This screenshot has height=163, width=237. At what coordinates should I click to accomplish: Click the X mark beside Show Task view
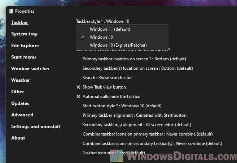pos(78,87)
